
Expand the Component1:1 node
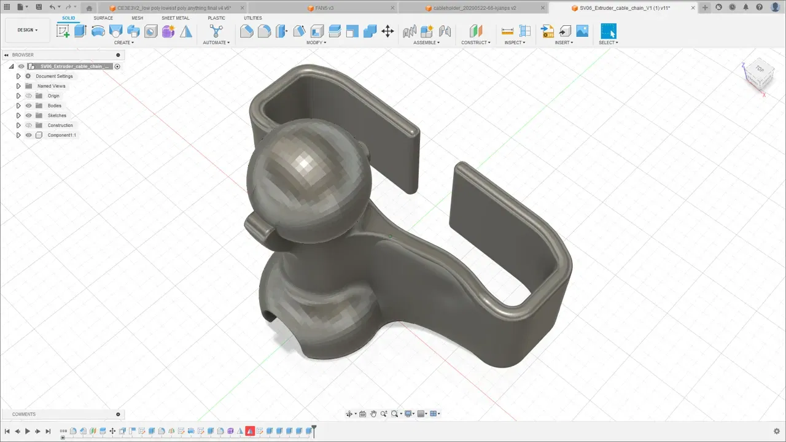tap(18, 135)
